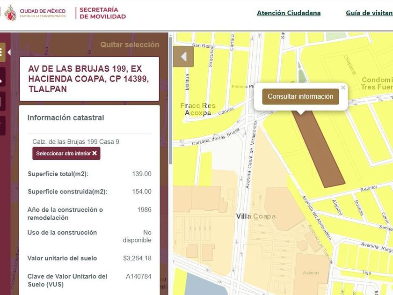The image size is (393, 295).
Task: Click the 'Valor unitario del suelo' label
Action: click(x=62, y=258)
